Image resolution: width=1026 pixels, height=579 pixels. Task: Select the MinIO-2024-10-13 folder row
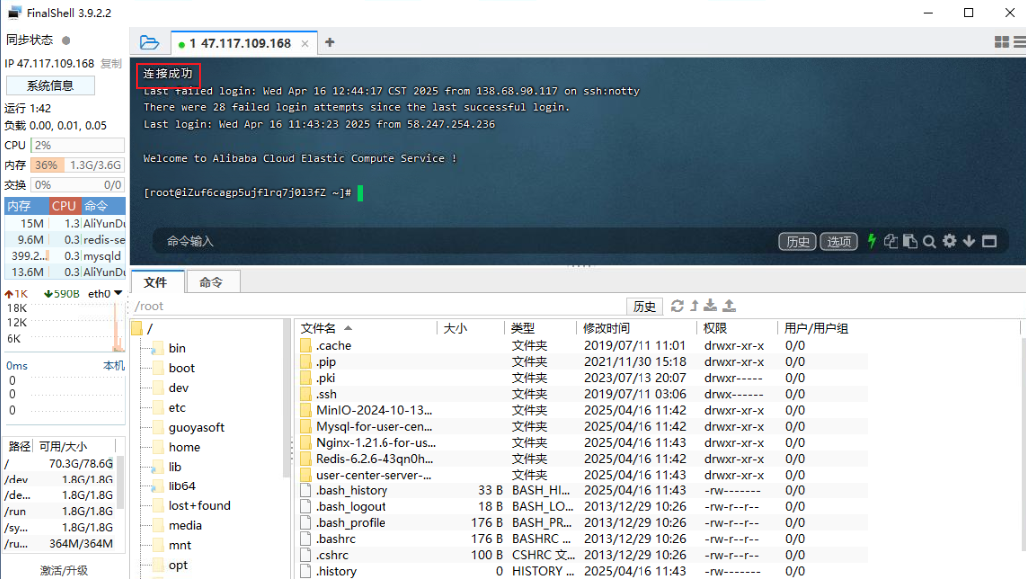pos(583,411)
